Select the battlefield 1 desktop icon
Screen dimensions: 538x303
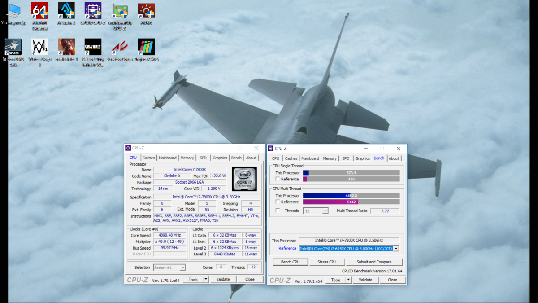(66, 50)
